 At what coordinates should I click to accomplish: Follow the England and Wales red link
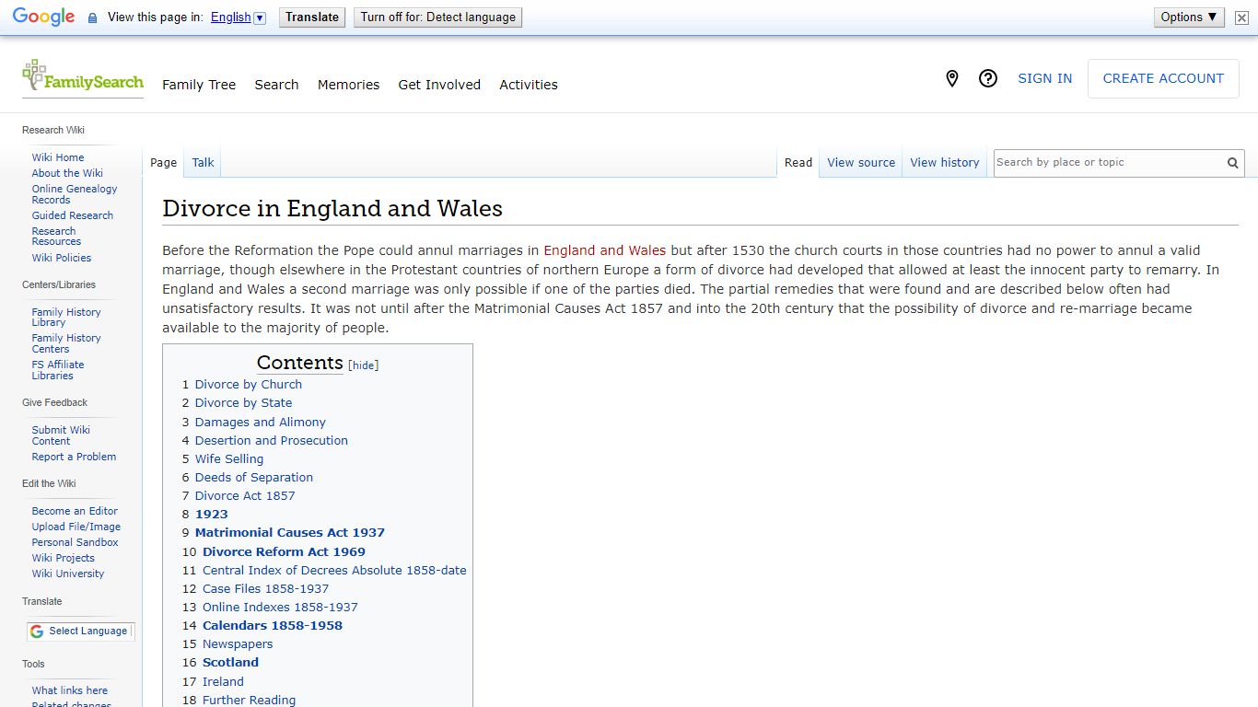604,250
